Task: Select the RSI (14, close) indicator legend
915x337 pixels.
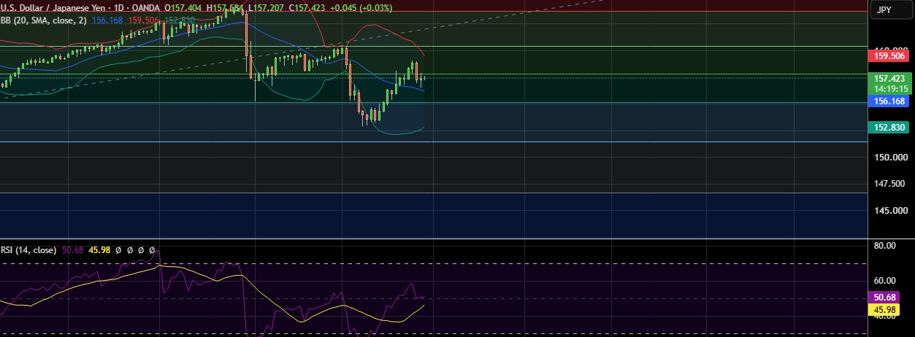Action: [x=28, y=250]
